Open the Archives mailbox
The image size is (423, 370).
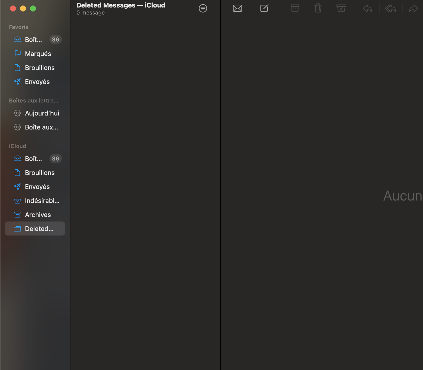(38, 215)
